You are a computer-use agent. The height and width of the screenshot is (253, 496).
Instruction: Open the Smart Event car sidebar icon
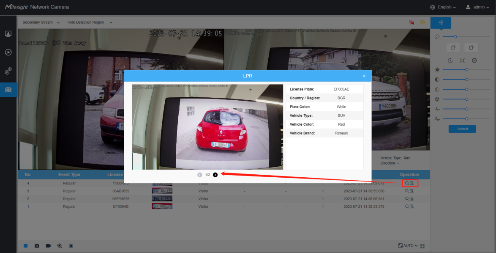(x=8, y=90)
